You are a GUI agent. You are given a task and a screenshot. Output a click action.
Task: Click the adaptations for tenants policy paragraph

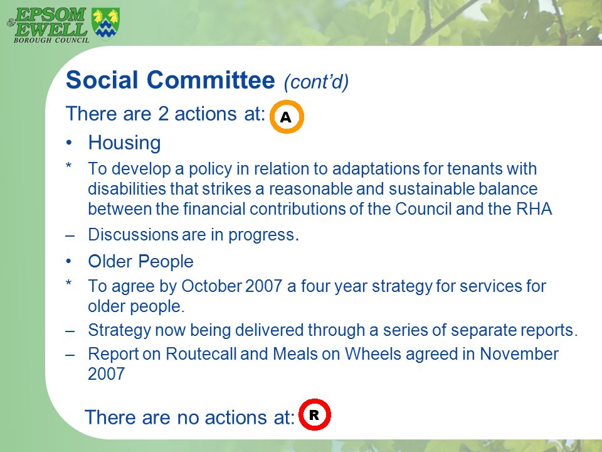320,189
